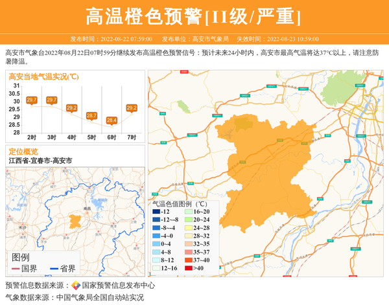The height and width of the screenshot is (305, 389).
Task: Click the 气温色值图例（℃） legend title
Action: pyautogui.click(x=180, y=204)
